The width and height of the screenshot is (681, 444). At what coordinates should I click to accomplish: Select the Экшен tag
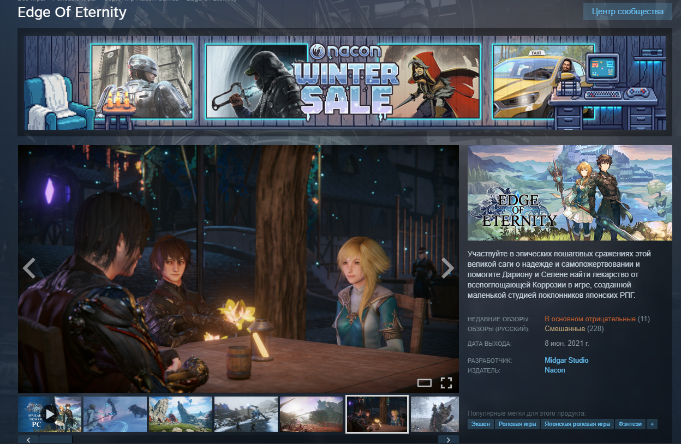[481, 424]
